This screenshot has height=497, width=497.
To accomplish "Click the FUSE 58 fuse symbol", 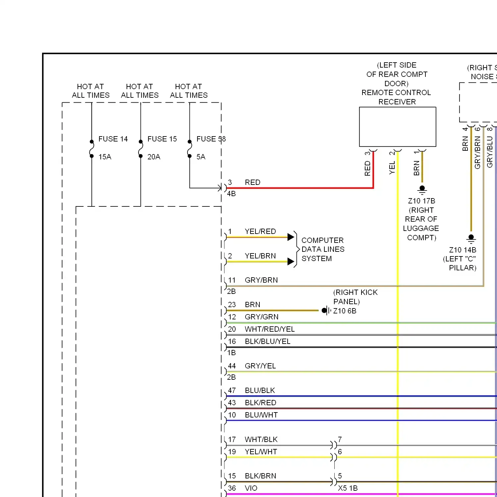I will pos(190,149).
